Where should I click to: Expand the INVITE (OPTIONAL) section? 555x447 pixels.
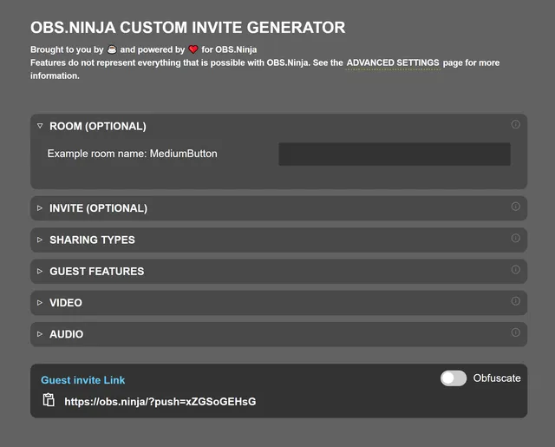98,208
